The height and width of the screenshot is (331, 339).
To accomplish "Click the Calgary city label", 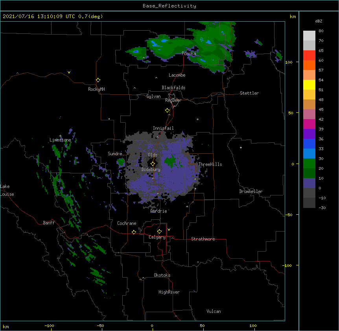I will [157, 237].
